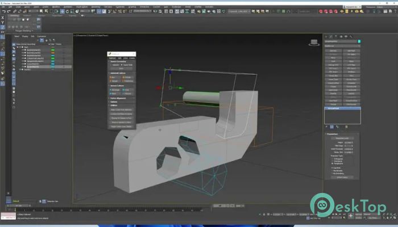Image resolution: width=398 pixels, height=227 pixels.
Task: Click the viewport label at top-left of viewport
Action: [91, 35]
